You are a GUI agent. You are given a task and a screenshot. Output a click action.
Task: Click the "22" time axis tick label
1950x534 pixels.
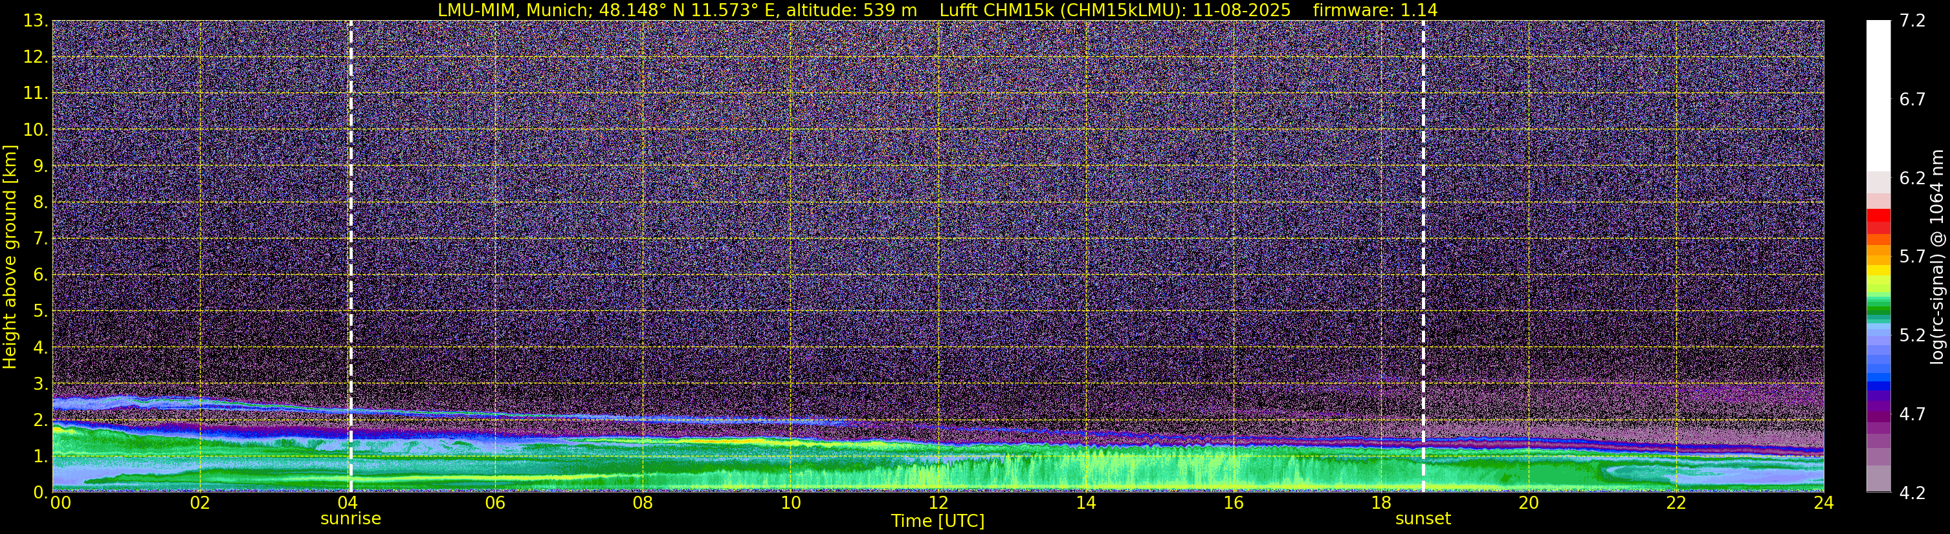pyautogui.click(x=1676, y=503)
